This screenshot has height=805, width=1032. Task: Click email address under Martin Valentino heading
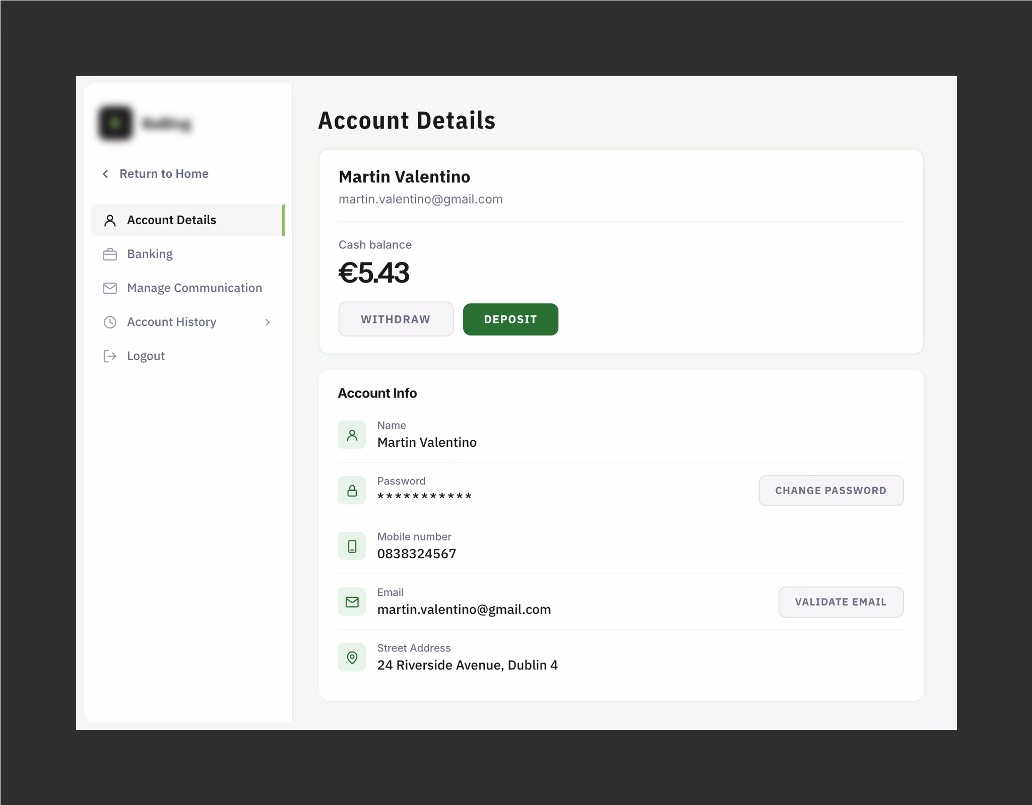tap(420, 199)
